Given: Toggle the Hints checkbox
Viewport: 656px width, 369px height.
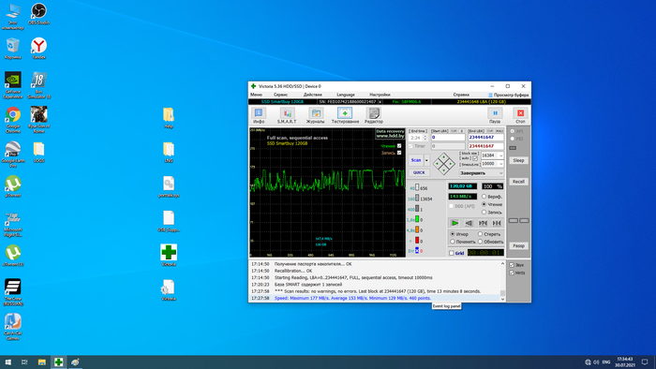Looking at the screenshot, I should (x=512, y=273).
